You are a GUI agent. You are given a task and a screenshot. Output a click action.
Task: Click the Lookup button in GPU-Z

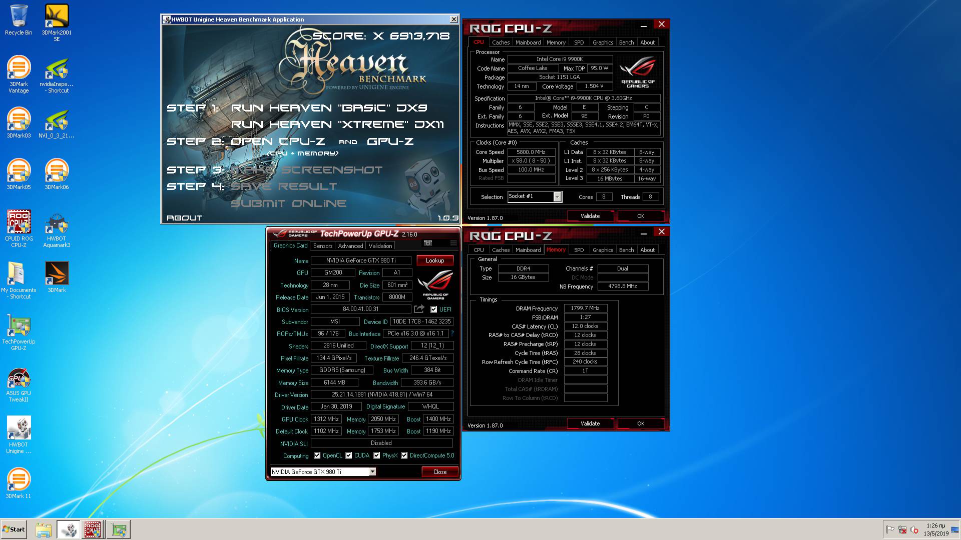[x=435, y=260]
